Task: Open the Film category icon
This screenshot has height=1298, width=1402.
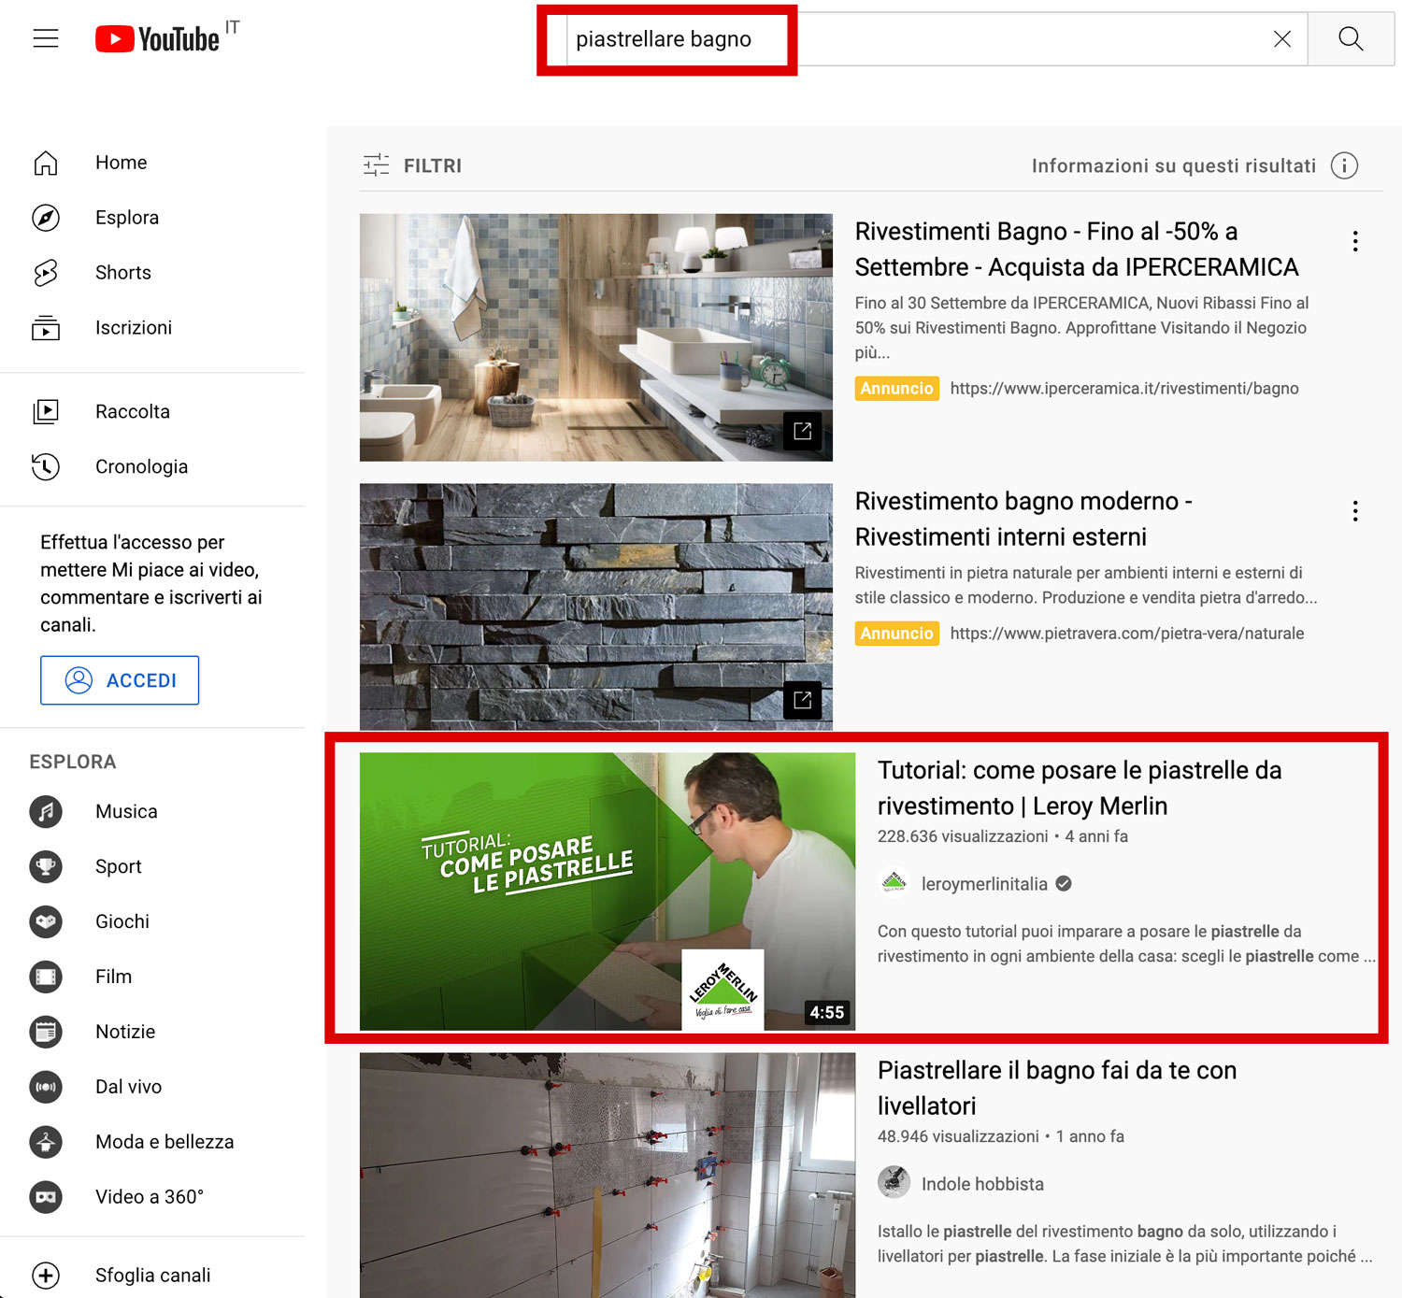Action: (46, 977)
